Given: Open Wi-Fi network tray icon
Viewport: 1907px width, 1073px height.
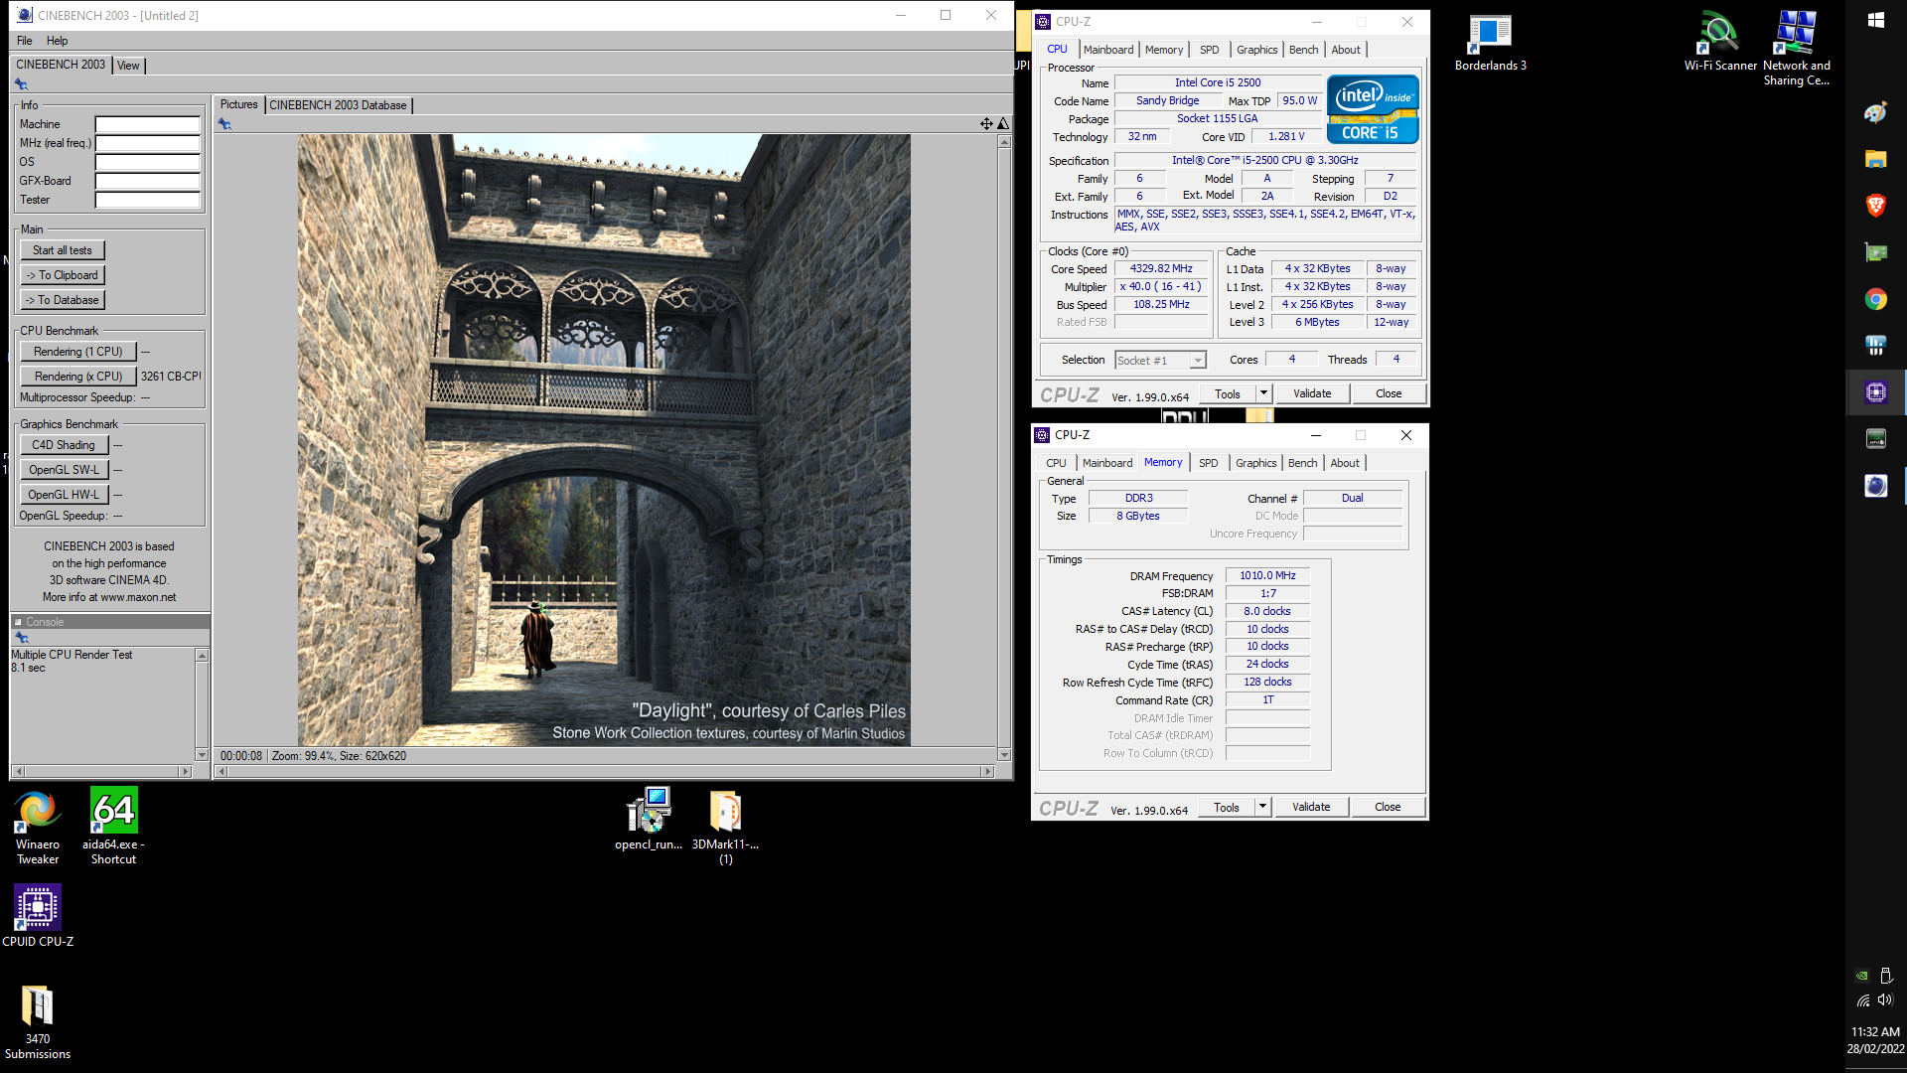Looking at the screenshot, I should 1863,1000.
